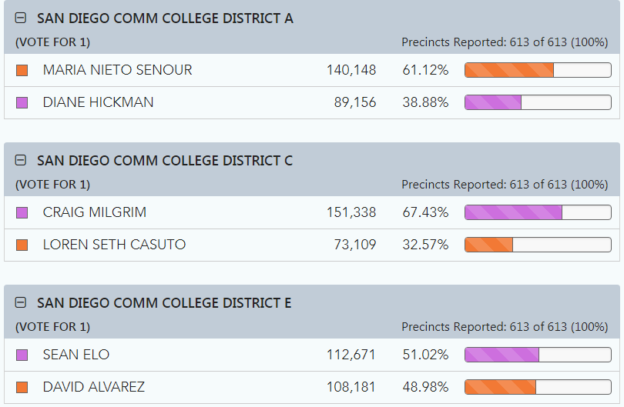
Task: Click District A precincts reported text
Action: (505, 42)
